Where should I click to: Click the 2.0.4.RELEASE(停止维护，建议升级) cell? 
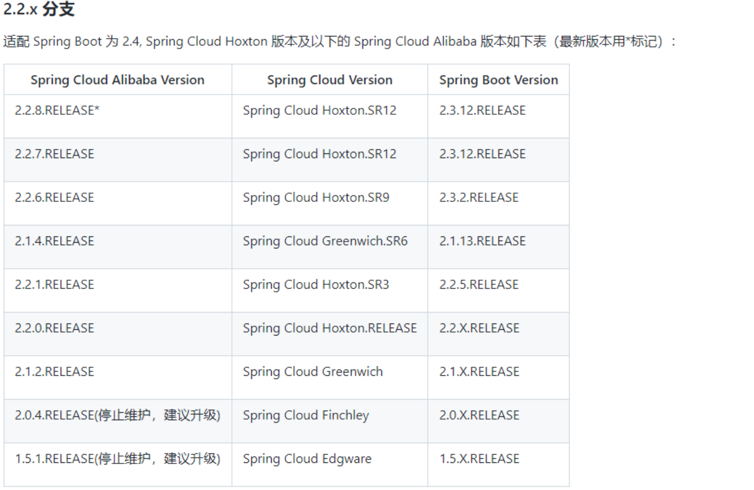tap(118, 415)
